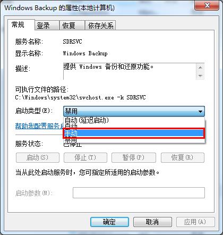Cancel changes with the 取消 button

152,222
